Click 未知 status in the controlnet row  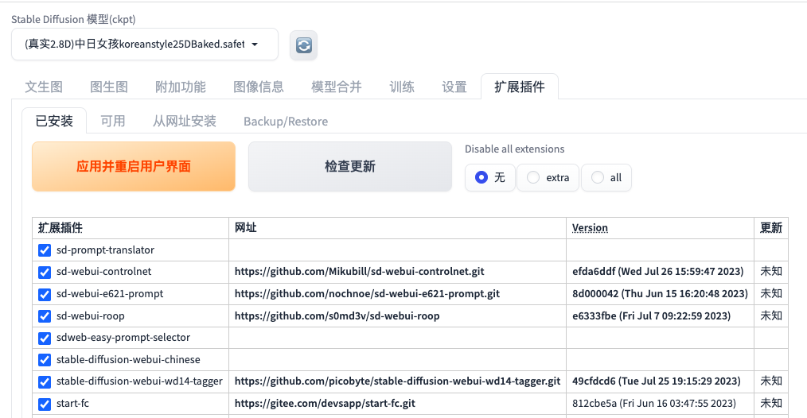point(771,272)
